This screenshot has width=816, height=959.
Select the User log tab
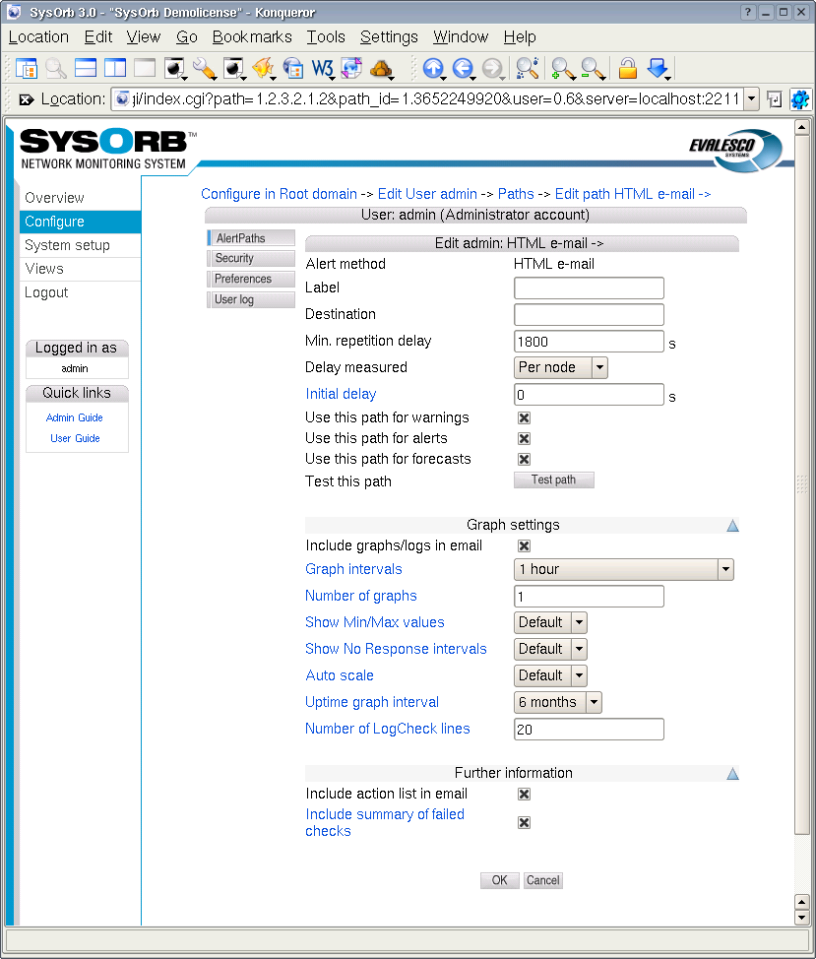pos(251,299)
